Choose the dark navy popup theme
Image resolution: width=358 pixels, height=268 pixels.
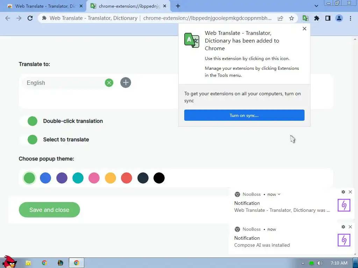143,178
